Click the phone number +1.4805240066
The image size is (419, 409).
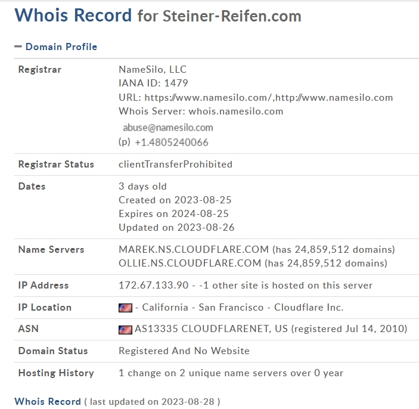click(x=171, y=142)
